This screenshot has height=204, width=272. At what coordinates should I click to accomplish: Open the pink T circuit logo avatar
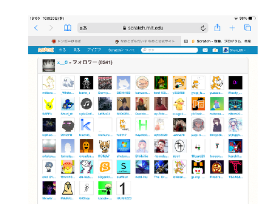tap(235, 167)
